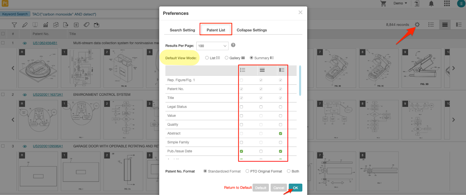
Task: Confirm preferences with OK button
Action: [x=295, y=188]
